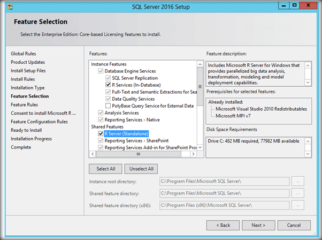Select Feature Selection step in sidebar
This screenshot has height=240, width=322.
[30, 96]
